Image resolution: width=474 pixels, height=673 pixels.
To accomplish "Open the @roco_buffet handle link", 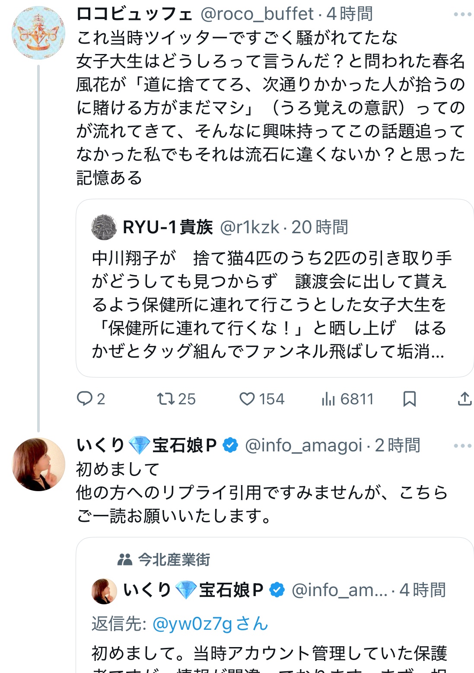I will pyautogui.click(x=257, y=14).
